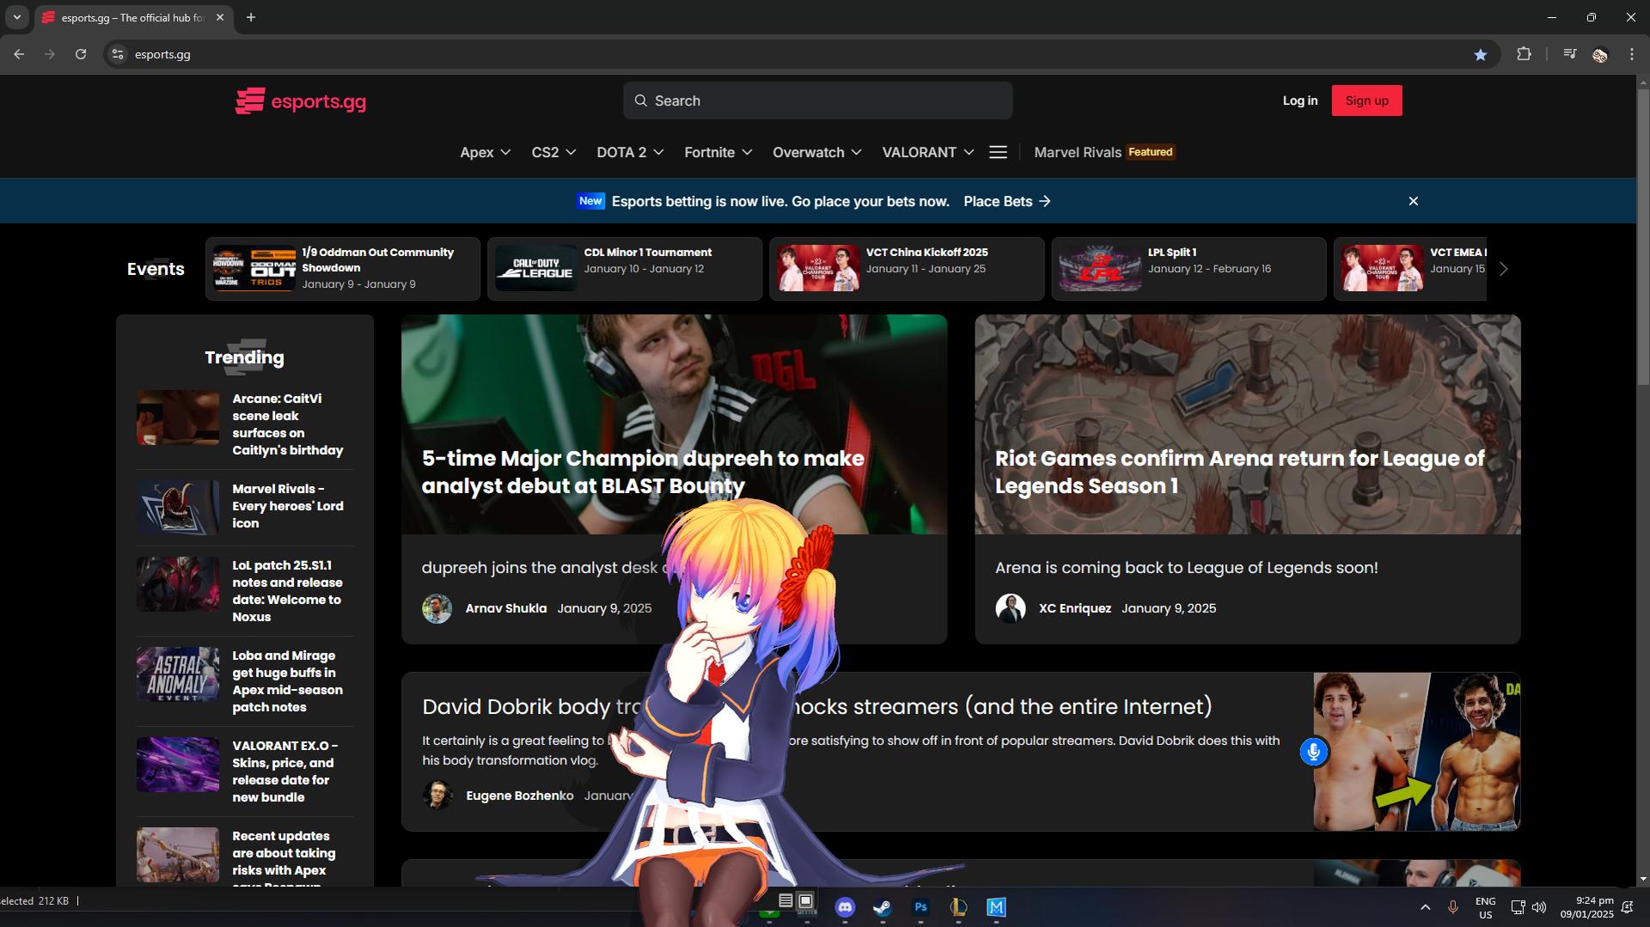This screenshot has height=927, width=1650.
Task: Follow the Place Bets link
Action: point(1006,201)
